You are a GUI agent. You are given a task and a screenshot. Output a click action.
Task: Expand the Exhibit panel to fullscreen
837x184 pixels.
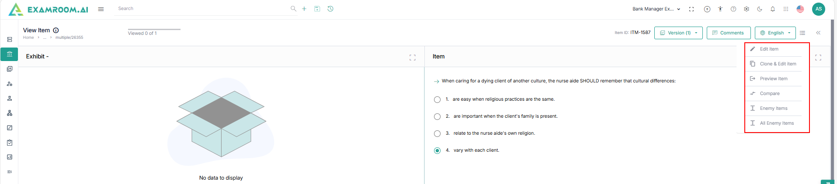coord(412,57)
